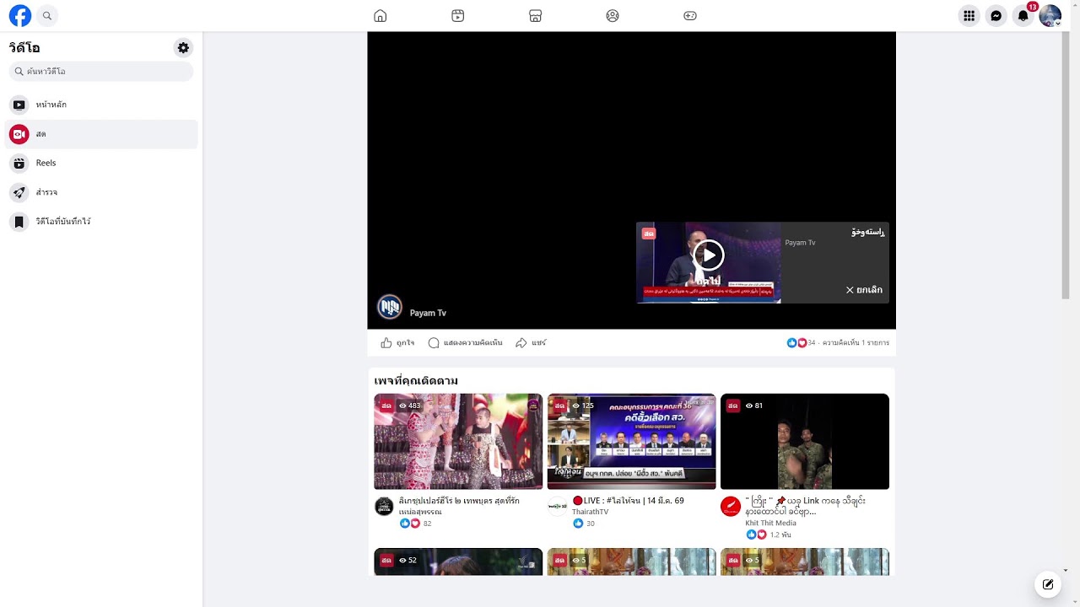Click the ThairathTV page avatar icon
The width and height of the screenshot is (1080, 607).
click(557, 506)
